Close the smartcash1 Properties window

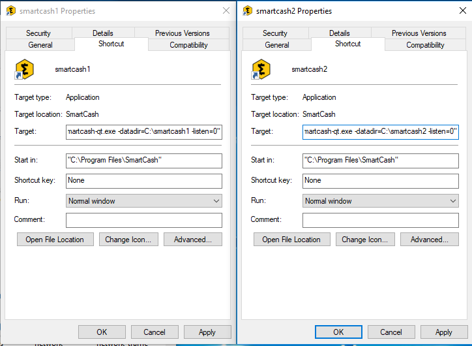(226, 11)
